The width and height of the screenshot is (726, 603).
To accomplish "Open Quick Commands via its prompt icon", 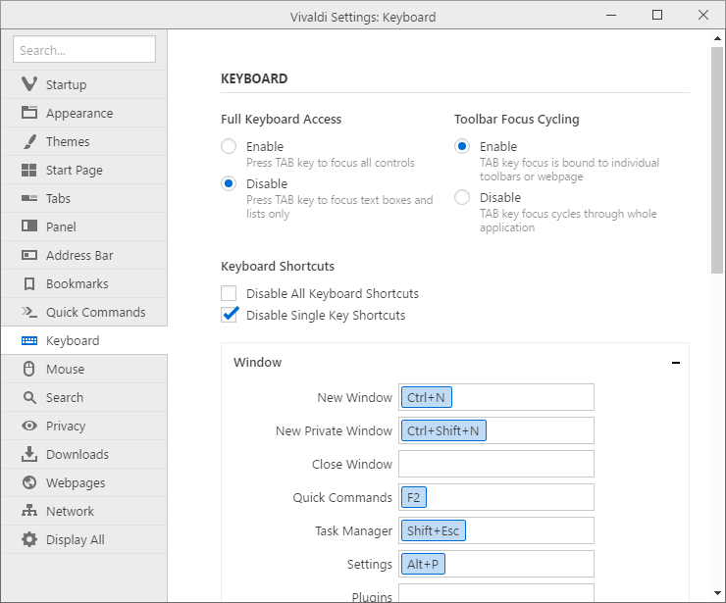I will click(x=28, y=312).
